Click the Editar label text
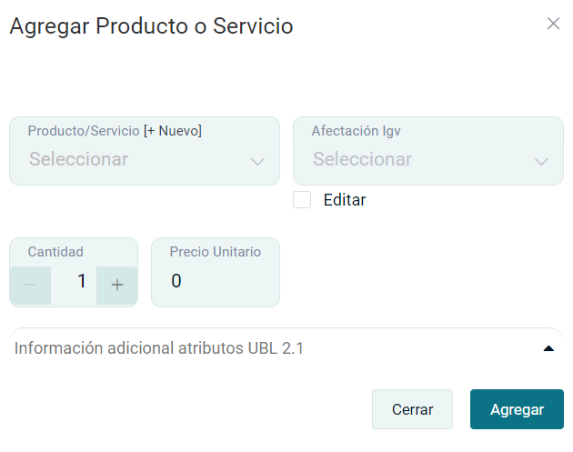 (x=345, y=200)
